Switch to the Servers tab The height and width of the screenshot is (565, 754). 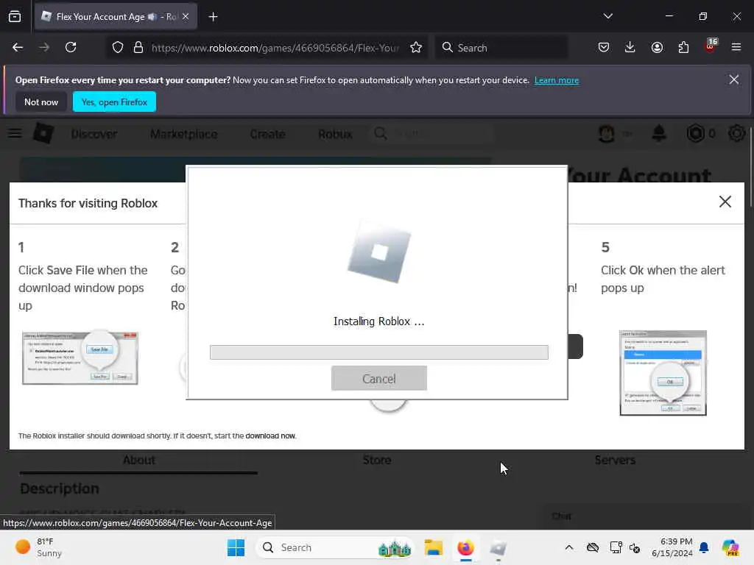point(615,461)
